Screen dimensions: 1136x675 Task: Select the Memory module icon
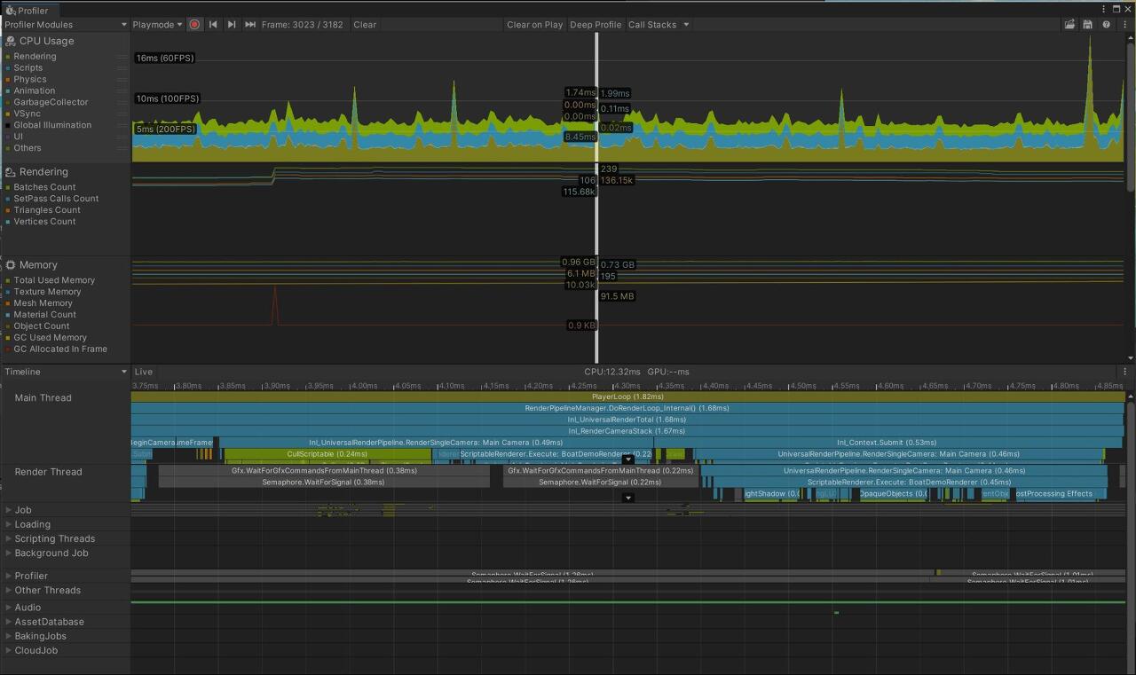(11, 265)
